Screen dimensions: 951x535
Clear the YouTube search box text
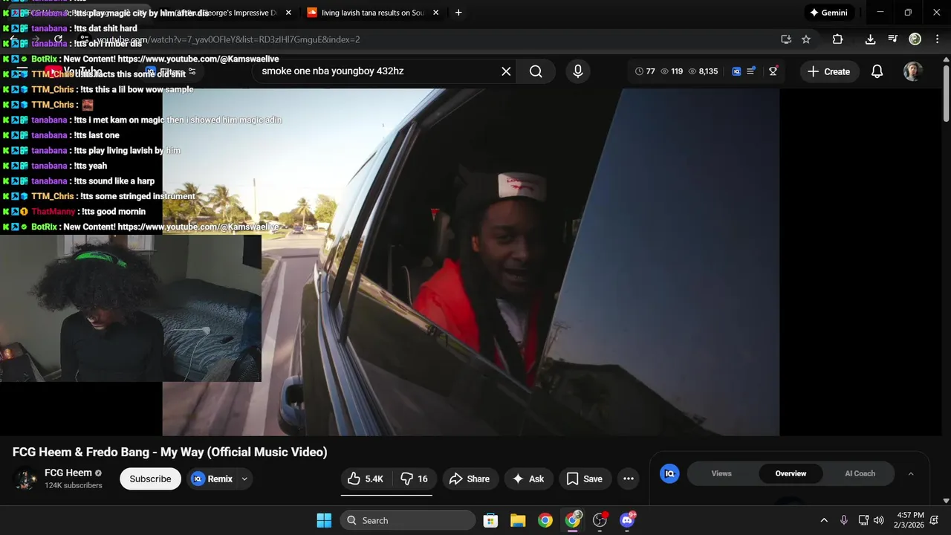click(506, 71)
